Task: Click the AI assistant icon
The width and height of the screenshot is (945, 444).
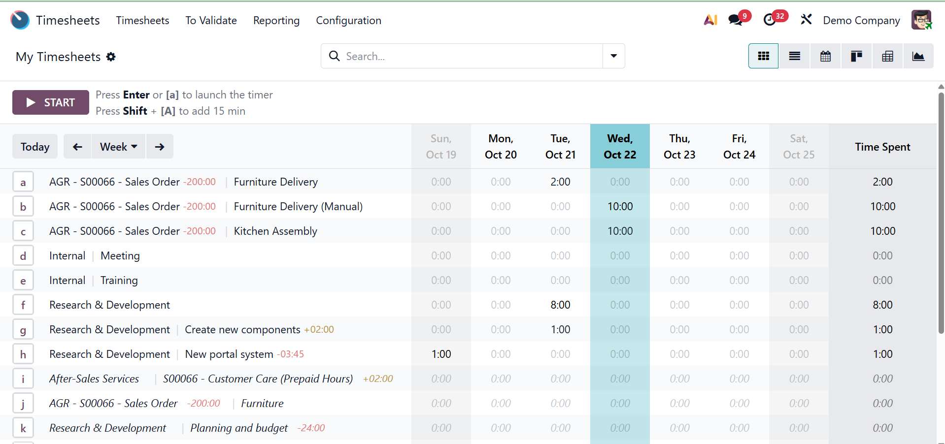Action: (710, 20)
